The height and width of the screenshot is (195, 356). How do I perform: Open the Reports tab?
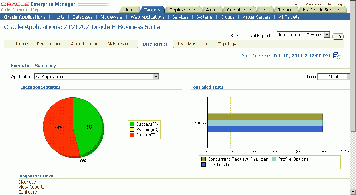click(x=285, y=10)
